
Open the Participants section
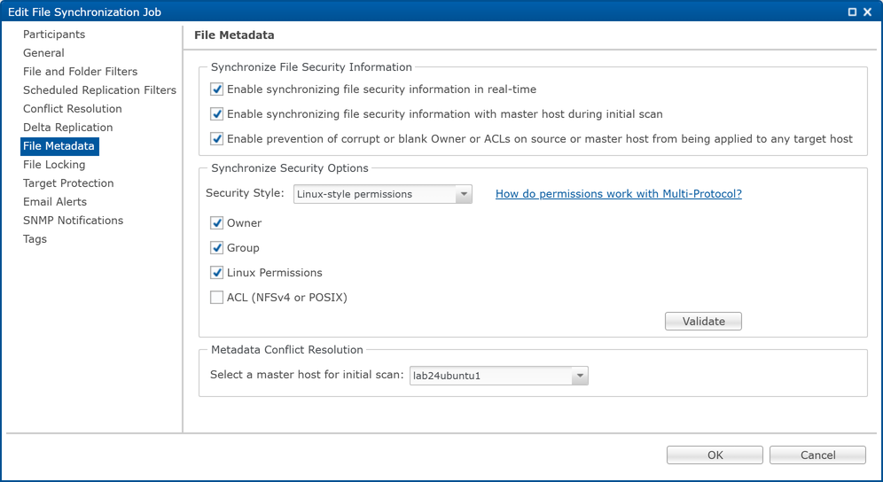click(x=54, y=35)
